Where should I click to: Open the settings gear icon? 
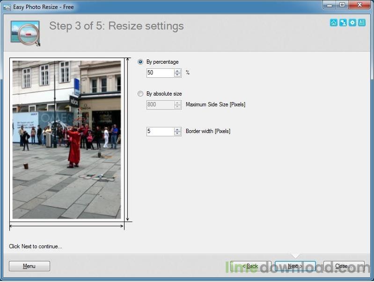(352, 22)
